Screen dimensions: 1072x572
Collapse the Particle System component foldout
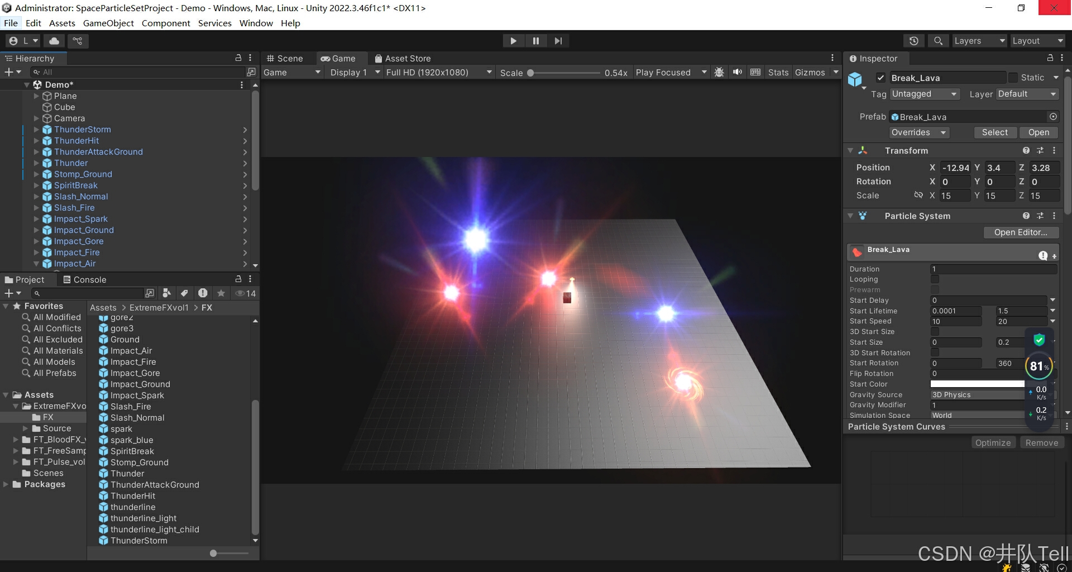click(850, 216)
